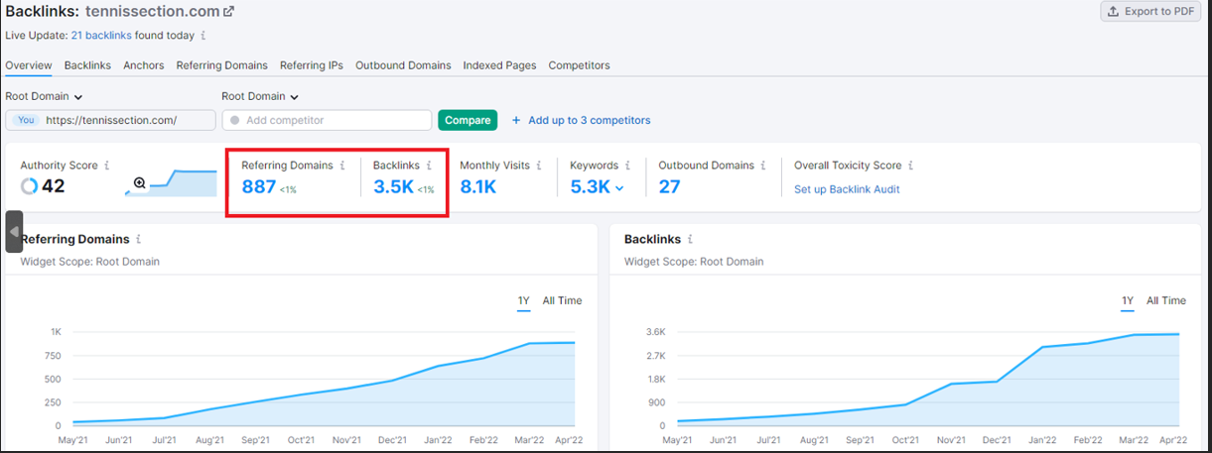Screen dimensions: 1212x453
Task: Open 8.1K Monthly Visits value
Action: click(478, 186)
